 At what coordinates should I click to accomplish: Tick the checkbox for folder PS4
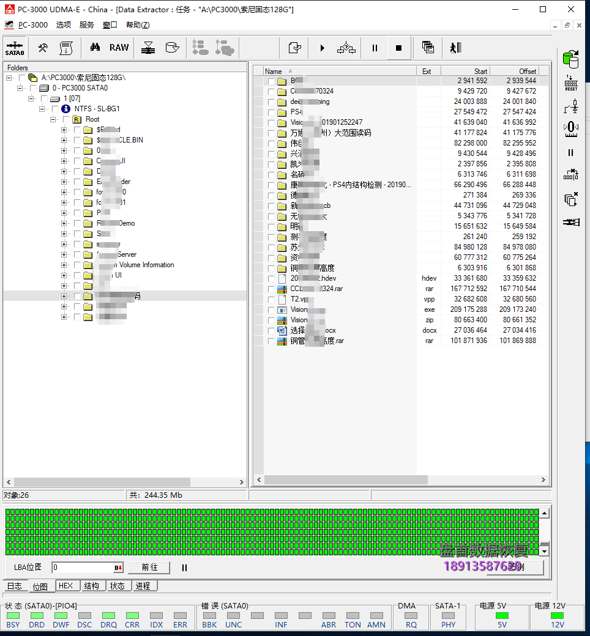[x=271, y=112]
